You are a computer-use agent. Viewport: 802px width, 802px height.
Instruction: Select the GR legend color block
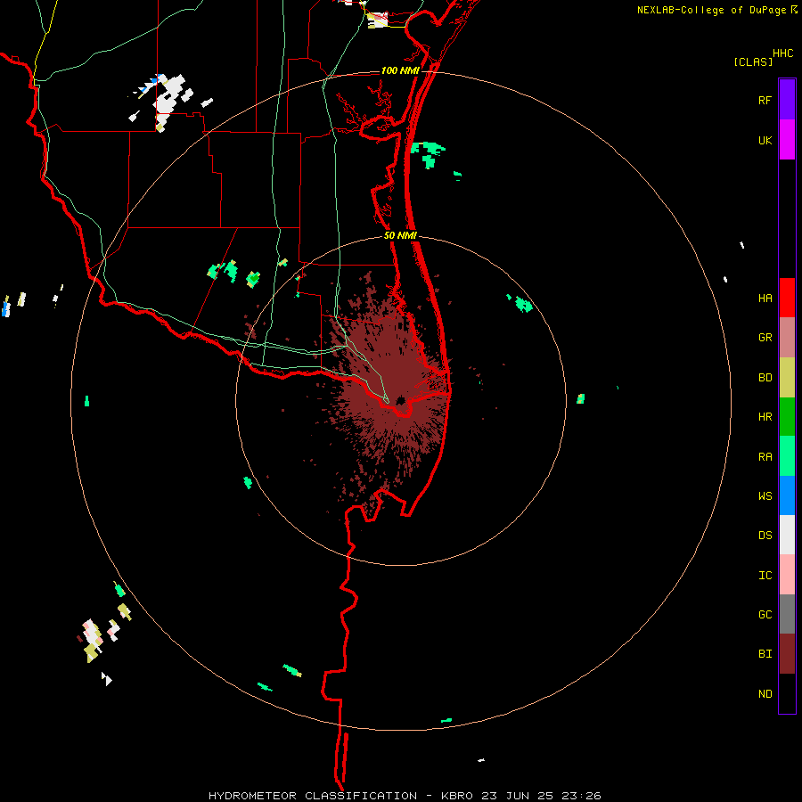[787, 338]
